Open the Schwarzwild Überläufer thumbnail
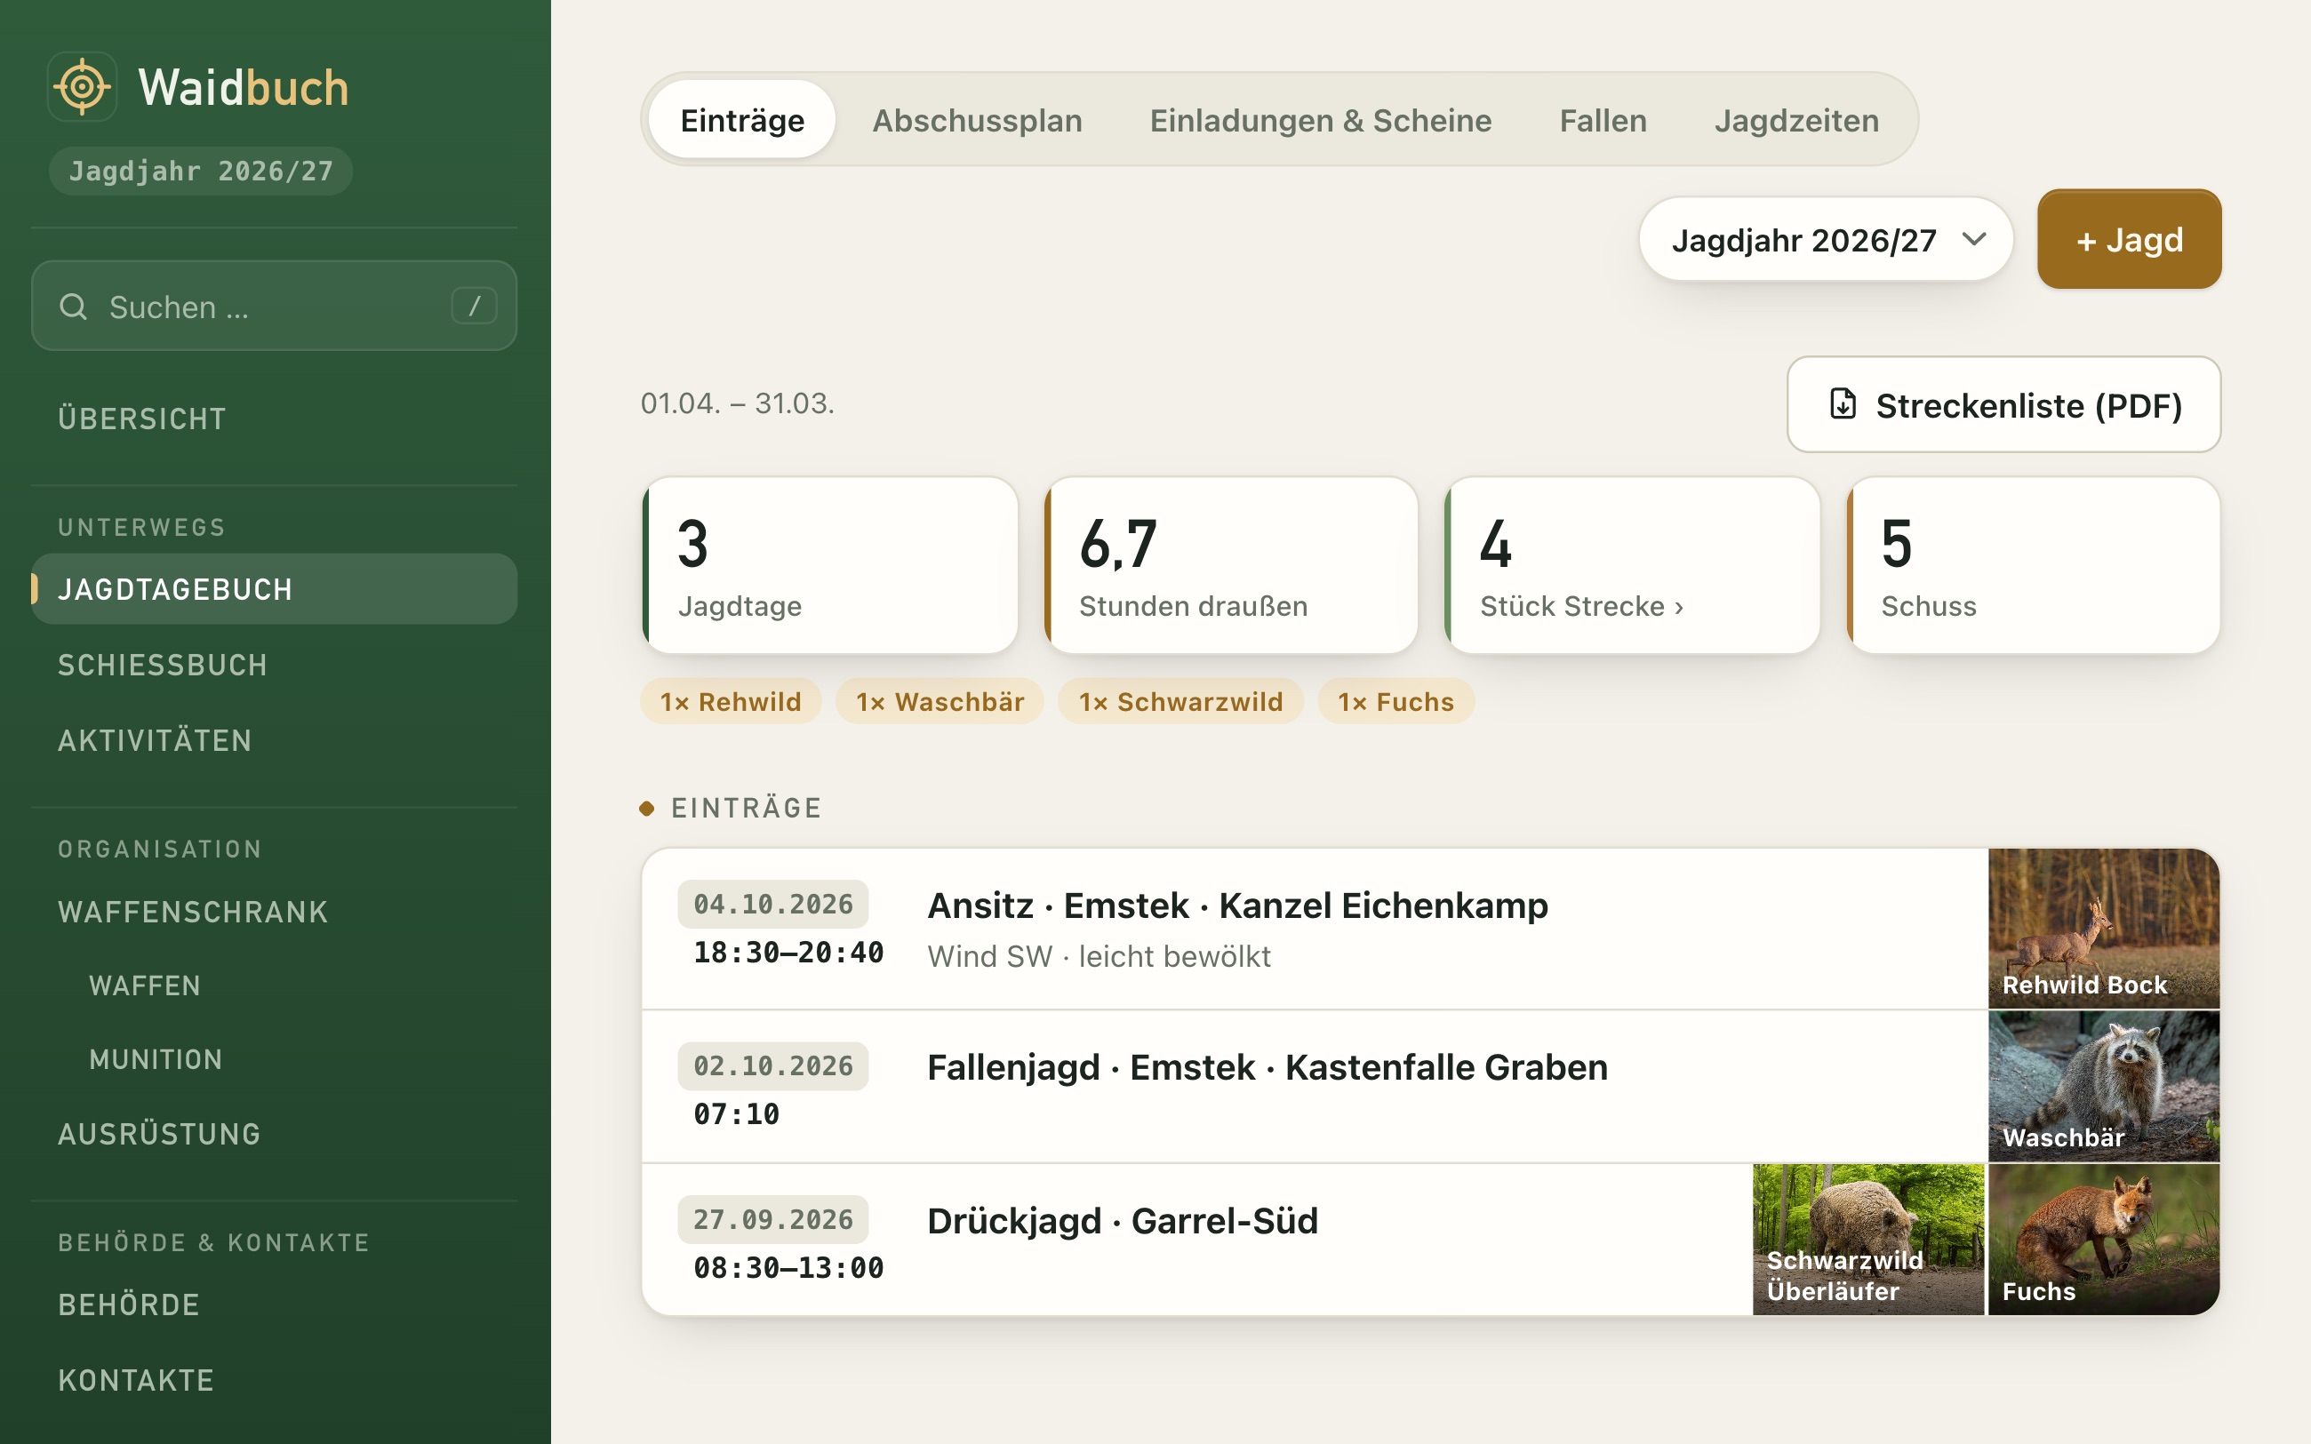The height and width of the screenshot is (1444, 2311). (1867, 1240)
